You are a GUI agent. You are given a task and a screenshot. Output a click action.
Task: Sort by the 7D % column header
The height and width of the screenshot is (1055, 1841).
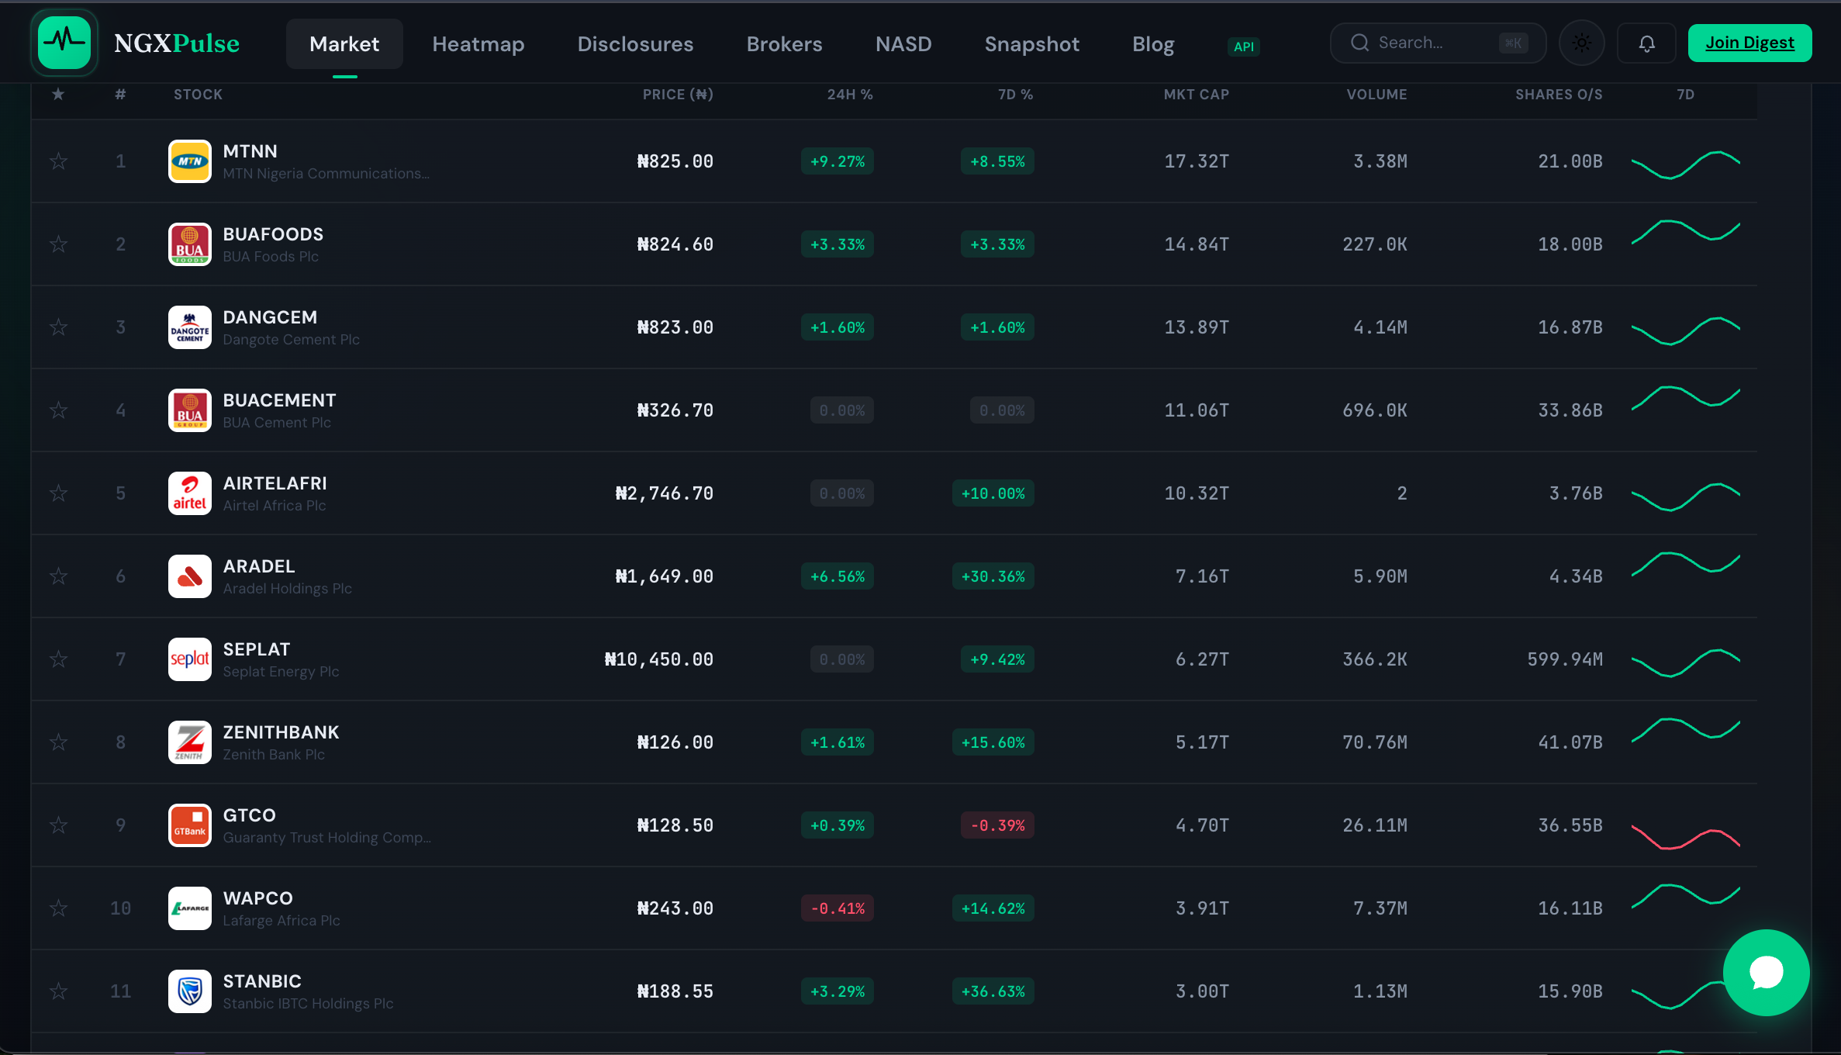tap(1015, 95)
